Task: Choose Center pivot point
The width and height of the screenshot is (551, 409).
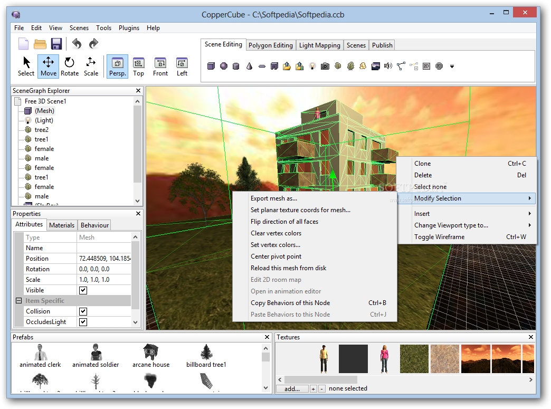Action: [315, 256]
